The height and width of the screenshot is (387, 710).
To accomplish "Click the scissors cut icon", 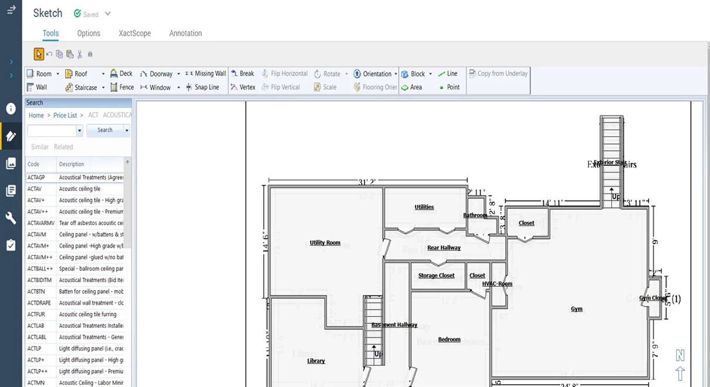I will [80, 54].
